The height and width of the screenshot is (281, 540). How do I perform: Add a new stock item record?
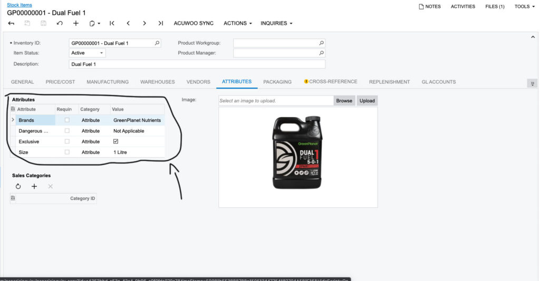76,23
